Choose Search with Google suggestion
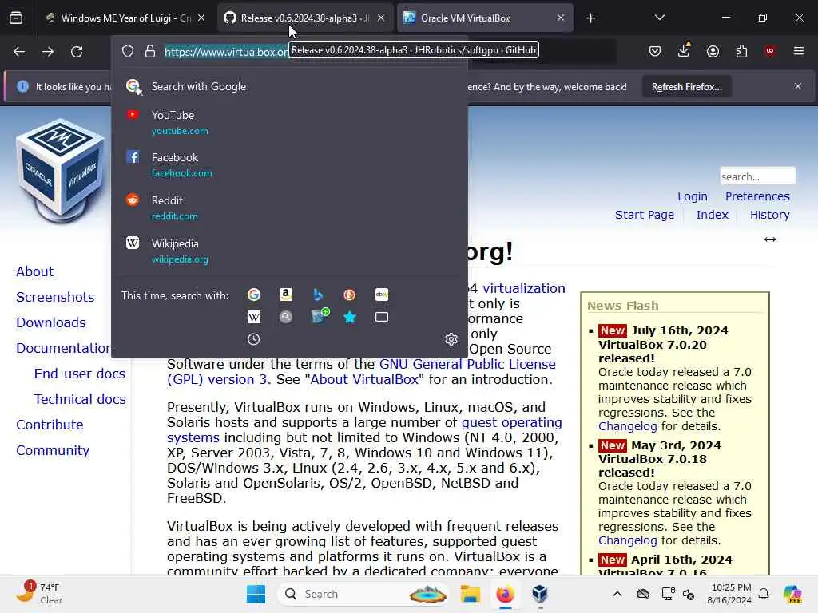The height and width of the screenshot is (613, 818). coord(289,86)
